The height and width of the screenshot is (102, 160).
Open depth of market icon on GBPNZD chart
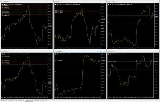4,54
